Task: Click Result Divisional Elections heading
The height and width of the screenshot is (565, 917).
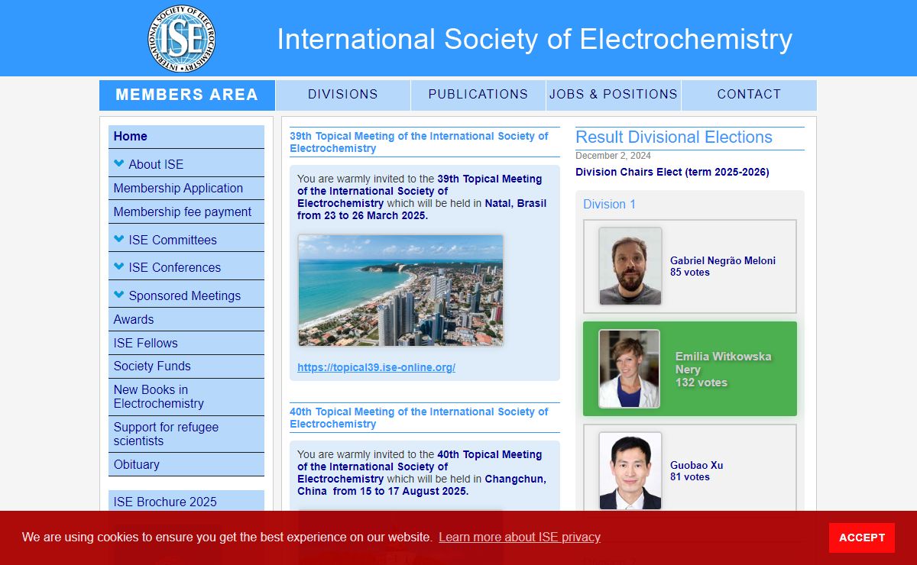Action: [x=674, y=137]
